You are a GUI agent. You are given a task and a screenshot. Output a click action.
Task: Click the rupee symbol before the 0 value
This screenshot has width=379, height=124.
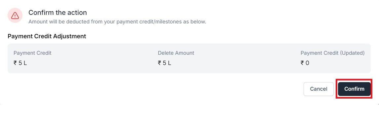[302, 63]
